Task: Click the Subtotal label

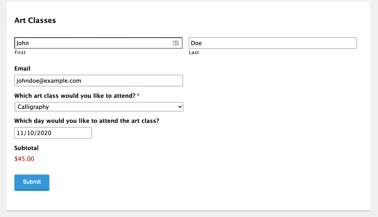Action: (26, 148)
